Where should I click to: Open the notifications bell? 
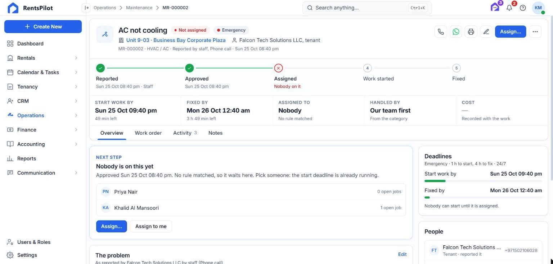tap(509, 8)
